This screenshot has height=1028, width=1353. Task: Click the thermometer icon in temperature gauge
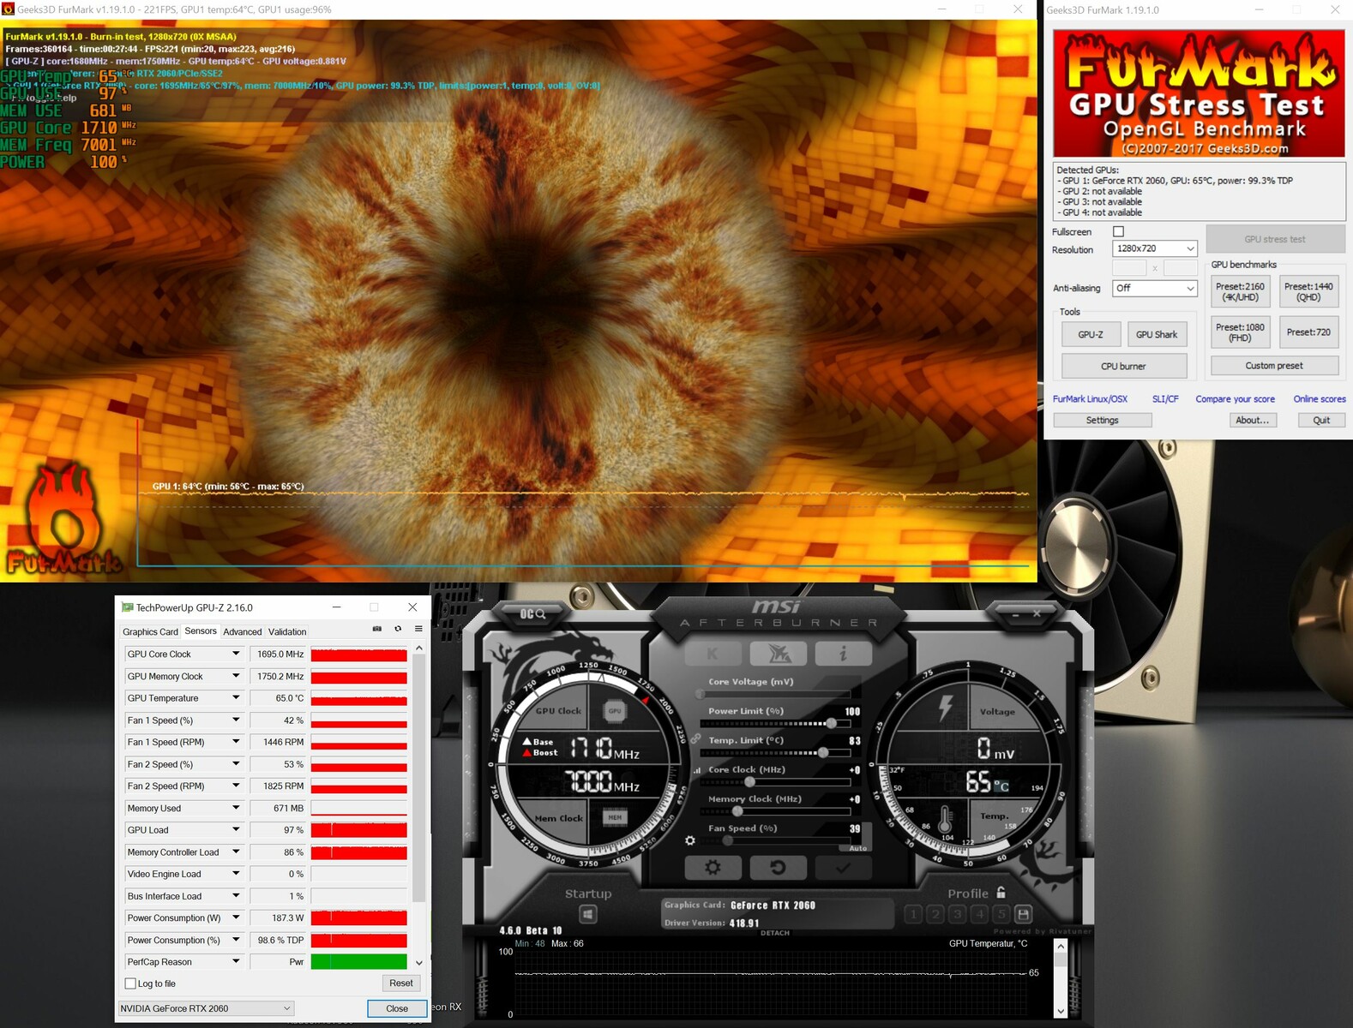click(x=945, y=819)
